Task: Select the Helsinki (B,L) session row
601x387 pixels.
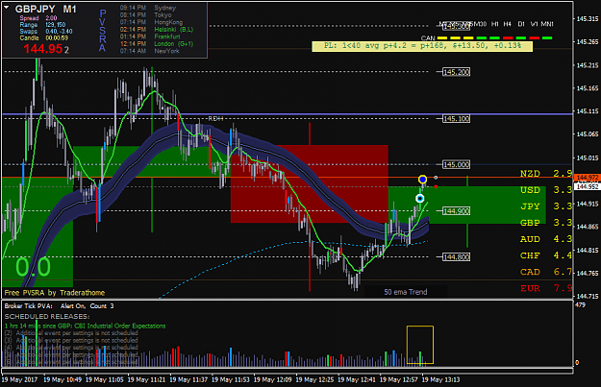Action: (x=157, y=30)
